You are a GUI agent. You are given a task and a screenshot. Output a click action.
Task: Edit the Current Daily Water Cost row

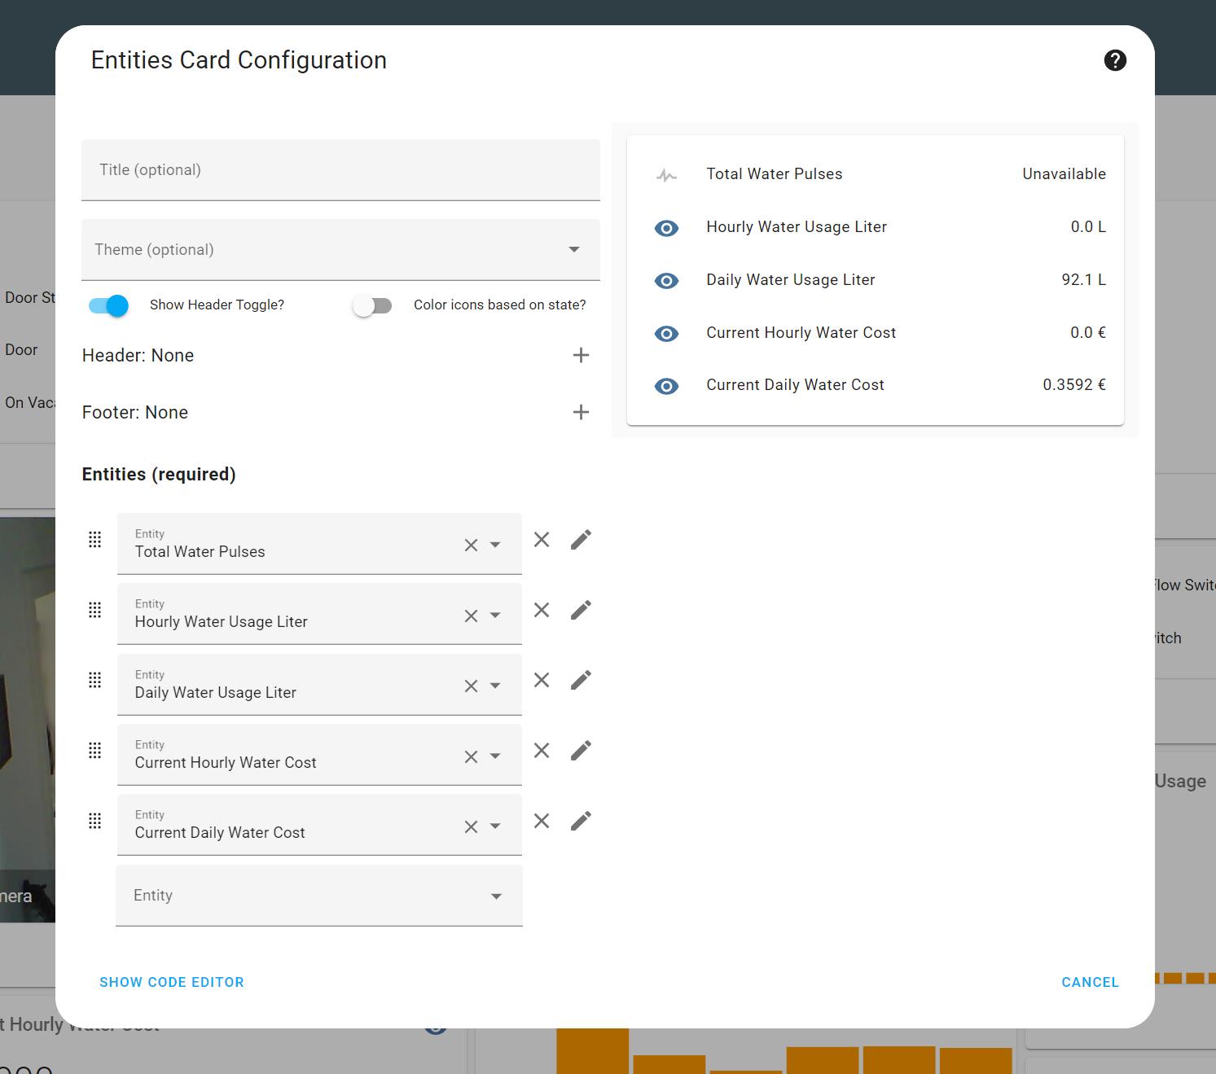[581, 821]
